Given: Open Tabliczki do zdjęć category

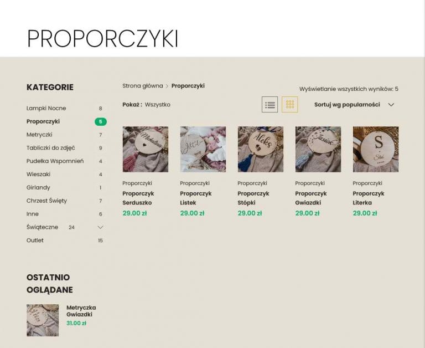Looking at the screenshot, I should [51, 148].
